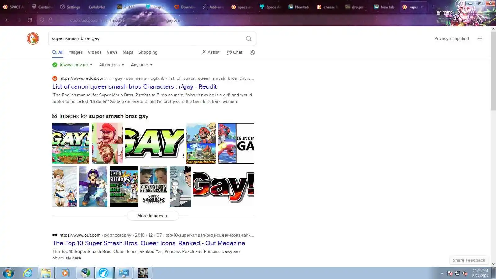Open the Reddit canon queer smash characters result

tap(135, 86)
